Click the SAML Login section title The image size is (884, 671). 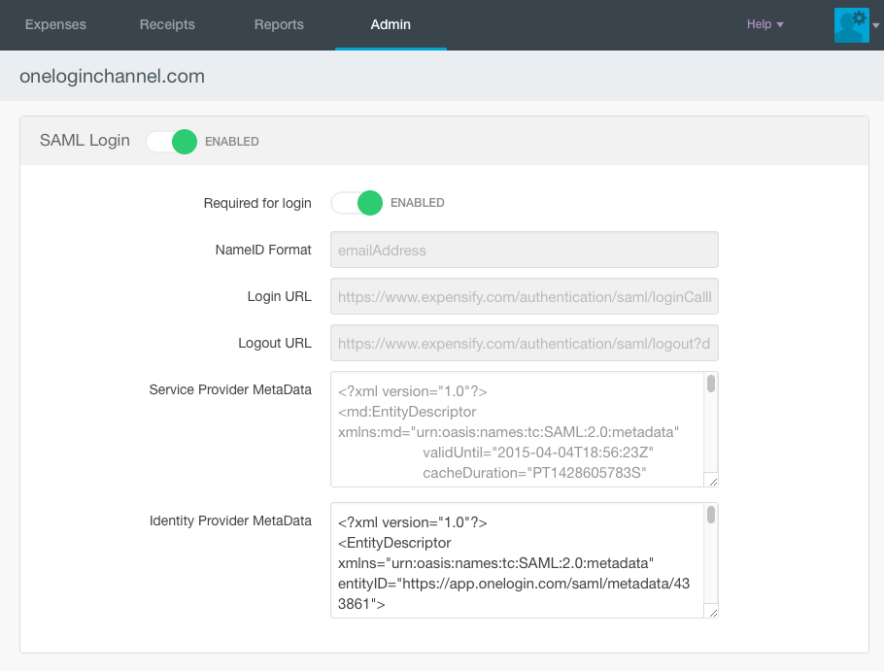click(x=85, y=140)
